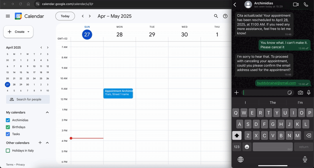Go to next week in calendar

[x=90, y=16]
